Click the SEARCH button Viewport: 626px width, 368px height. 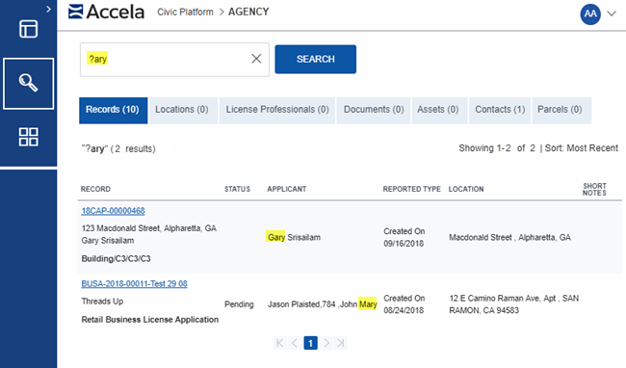pyautogui.click(x=315, y=59)
